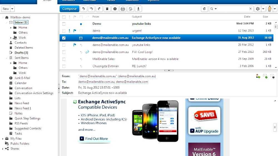This screenshot has width=278, height=156.
Task: Click the Compose button
Action: pos(69,9)
